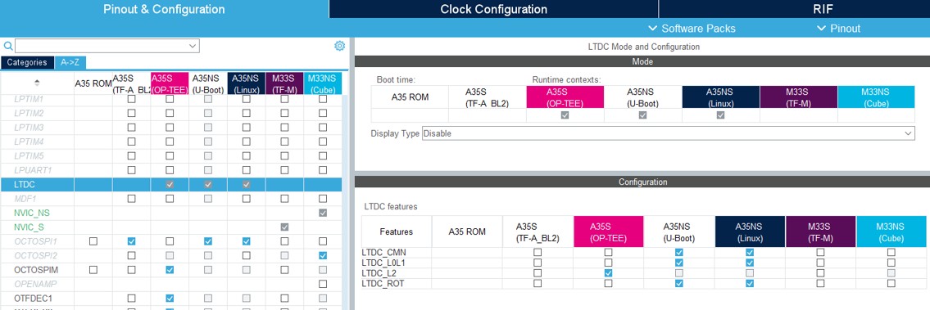Uncheck OCTOSPI1 A35S (TF-A BL2) checkbox
Image resolution: width=930 pixels, height=310 pixels.
point(132,241)
